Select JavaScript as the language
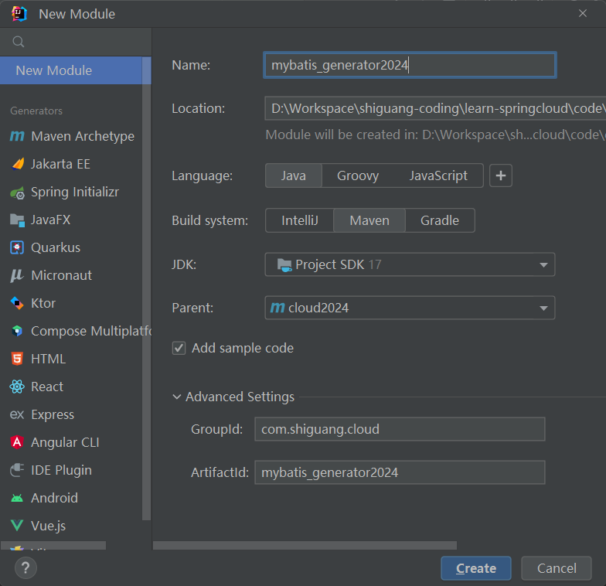The height and width of the screenshot is (586, 606). tap(438, 175)
